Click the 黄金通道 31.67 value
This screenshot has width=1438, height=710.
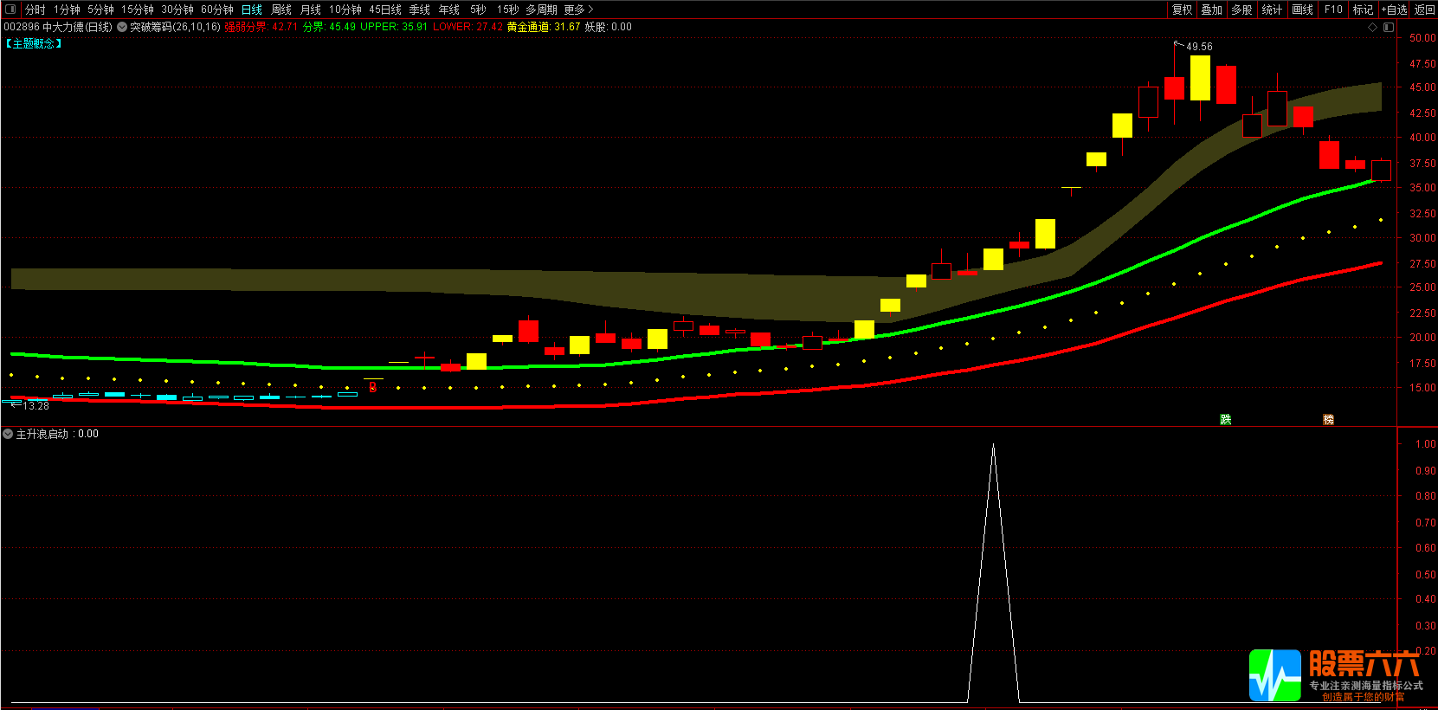[x=544, y=27]
